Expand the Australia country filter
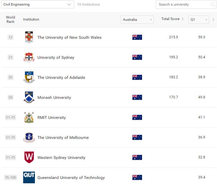Viewport: 217px width, 187px height. tap(137, 20)
